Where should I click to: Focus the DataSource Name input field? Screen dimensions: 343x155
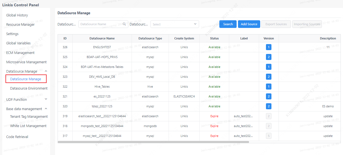point(101,24)
